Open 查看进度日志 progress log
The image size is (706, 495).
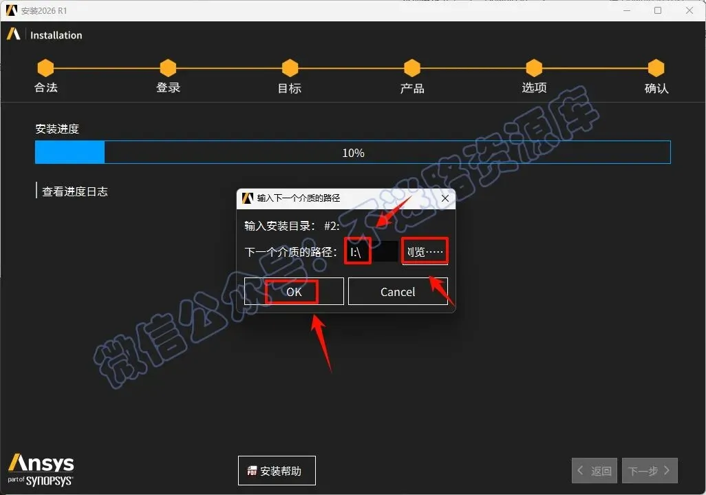tap(75, 191)
